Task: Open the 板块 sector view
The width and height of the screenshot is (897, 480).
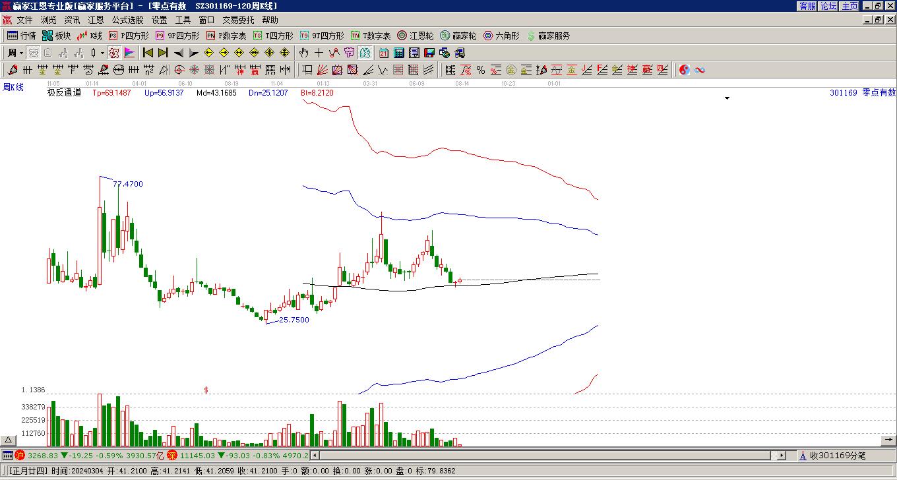Action: [56, 36]
